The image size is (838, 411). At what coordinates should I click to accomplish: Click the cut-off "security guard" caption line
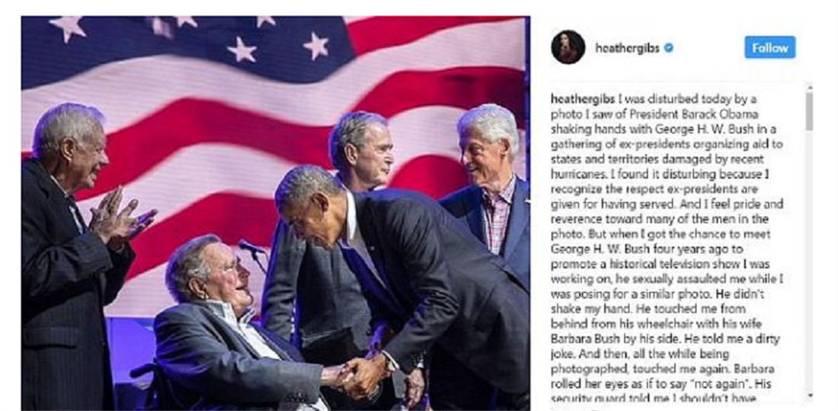coord(654,398)
